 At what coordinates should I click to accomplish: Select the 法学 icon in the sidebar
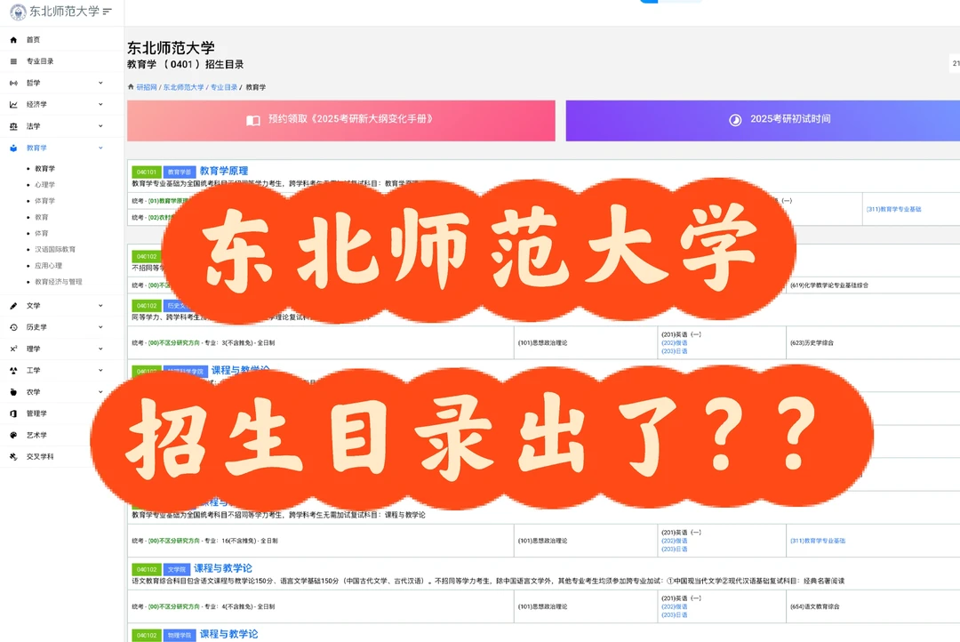(12, 126)
